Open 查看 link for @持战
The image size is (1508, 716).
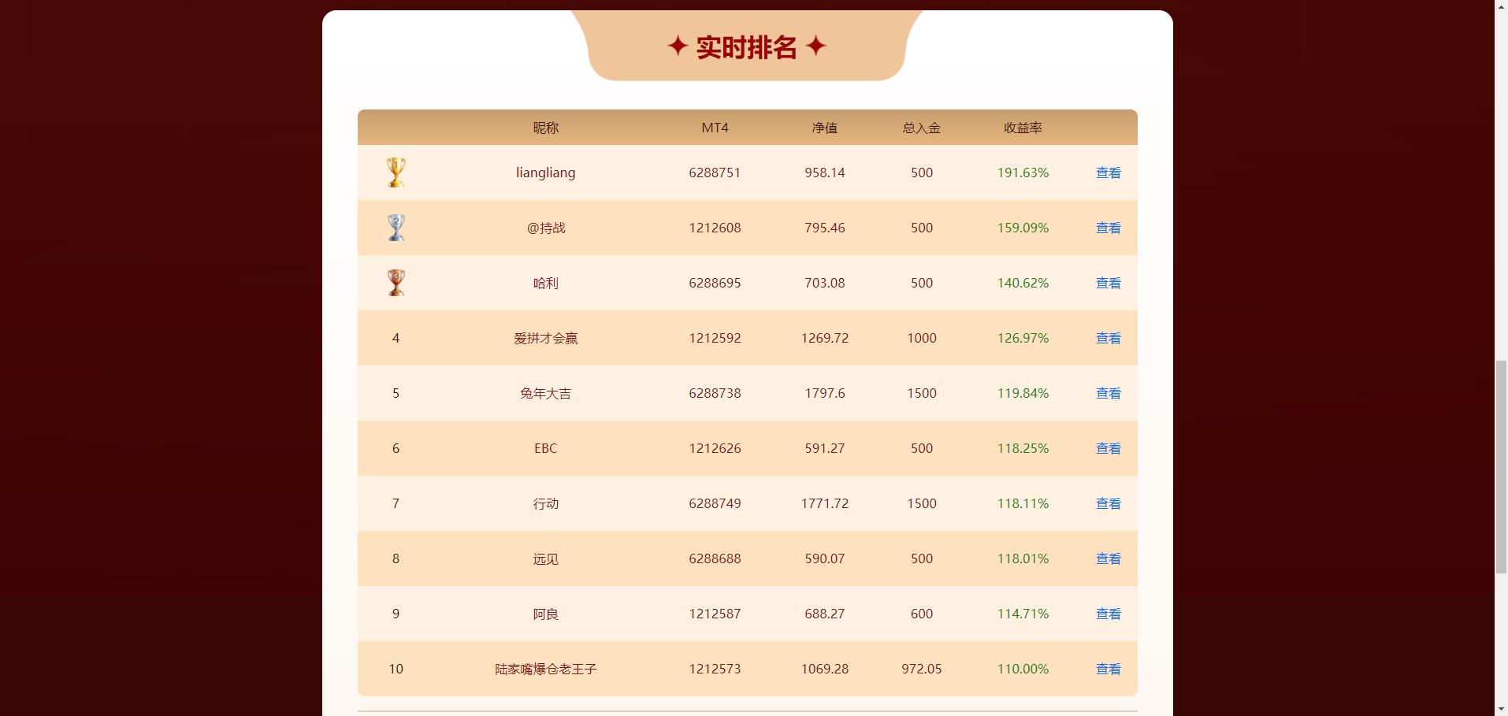point(1108,228)
